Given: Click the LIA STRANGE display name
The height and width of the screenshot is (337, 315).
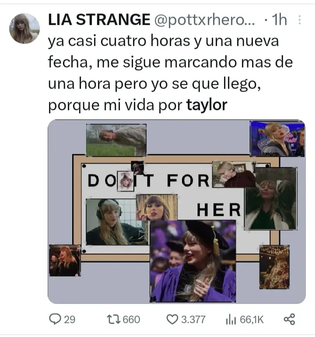Looking at the screenshot, I should click(x=99, y=20).
